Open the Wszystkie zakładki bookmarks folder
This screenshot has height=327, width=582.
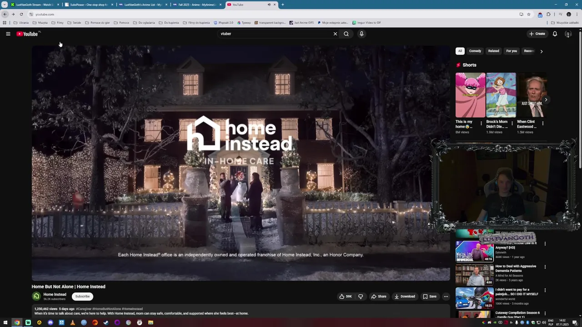pos(565,22)
